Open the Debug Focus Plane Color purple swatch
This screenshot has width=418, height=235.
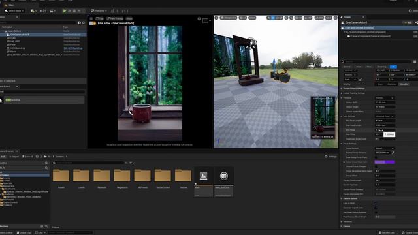385,162
